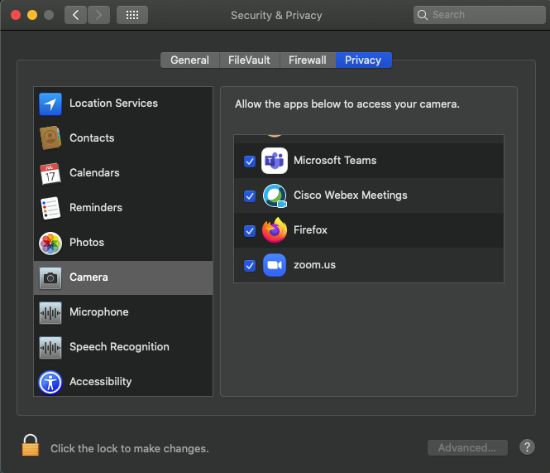Uncheck camera access for Cisco Webex Meetings
Viewport: 550px width, 473px height.
tap(250, 196)
